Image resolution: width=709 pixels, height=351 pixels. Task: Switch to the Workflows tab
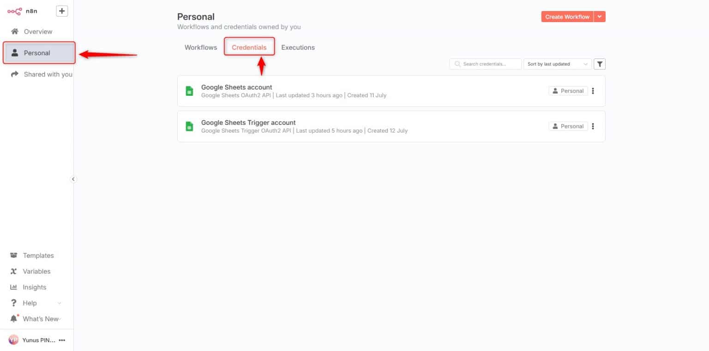(x=200, y=47)
